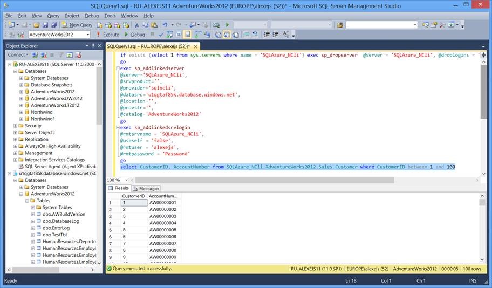Save all files icon

point(53,25)
